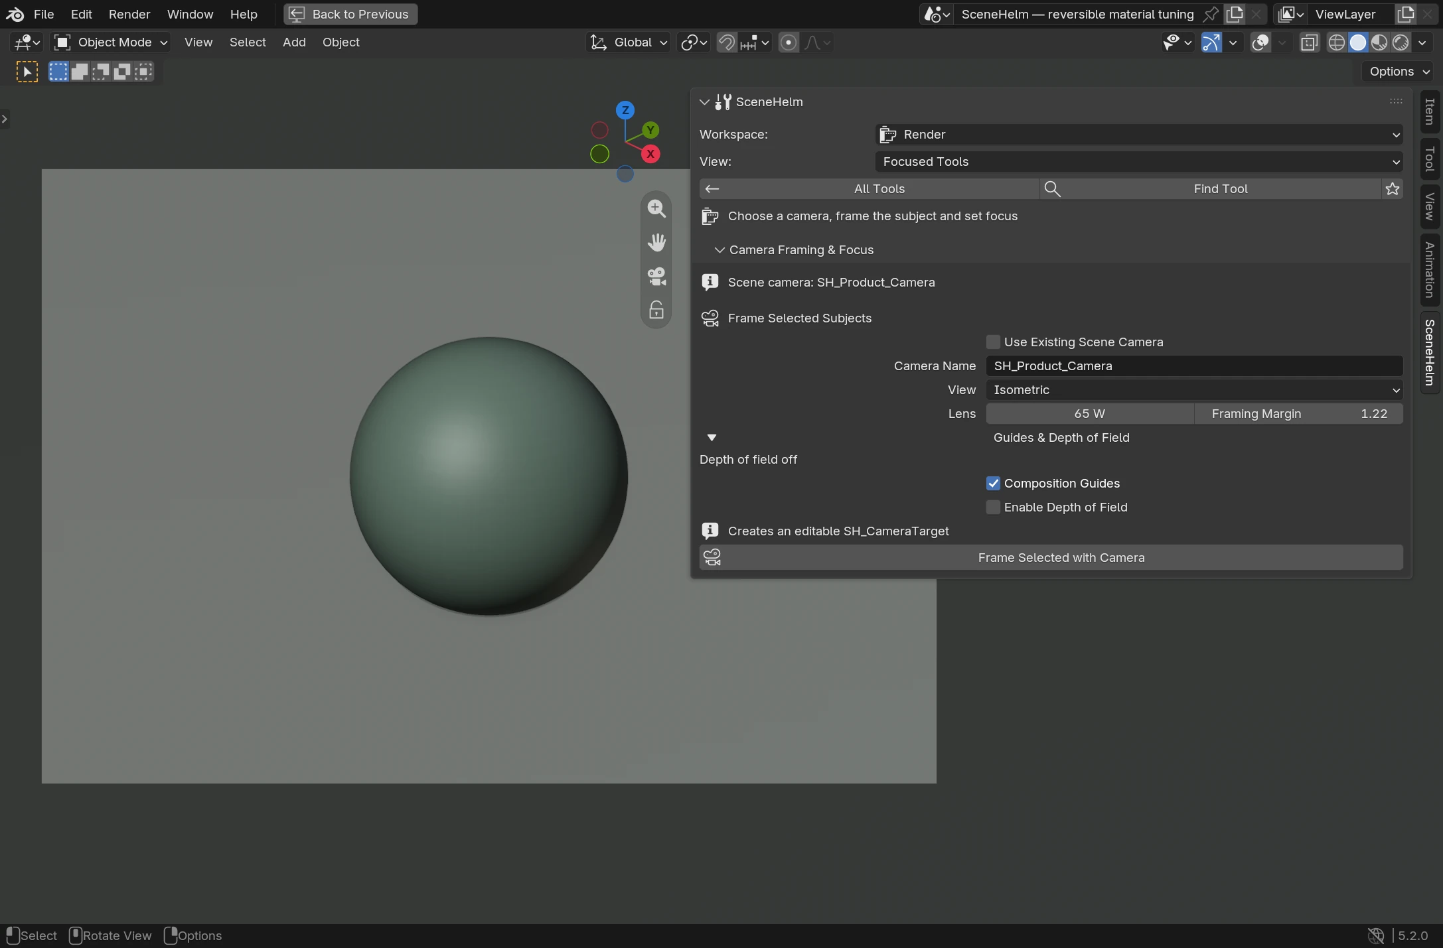1443x948 pixels.
Task: Open the Focused Tools view dropdown
Action: click(x=1139, y=162)
